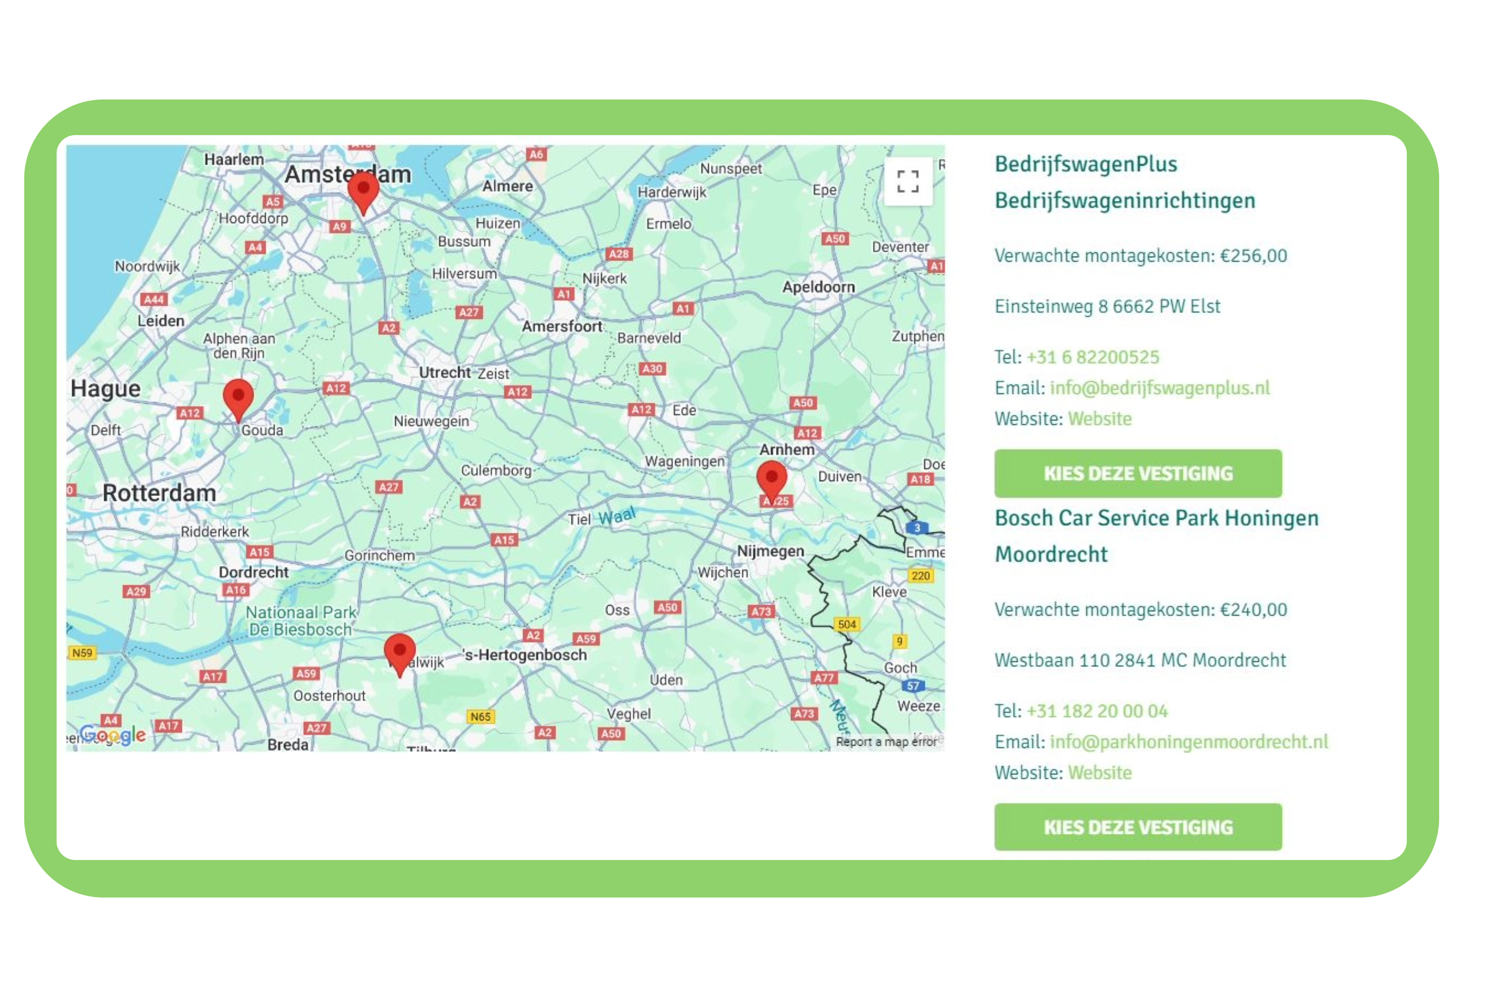1495x997 pixels.
Task: Select the map pin near Amsterdam
Action: point(364,194)
